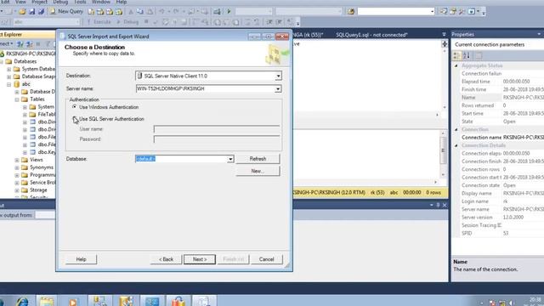The height and width of the screenshot is (306, 544).
Task: Click the New... database button
Action: tap(258, 171)
